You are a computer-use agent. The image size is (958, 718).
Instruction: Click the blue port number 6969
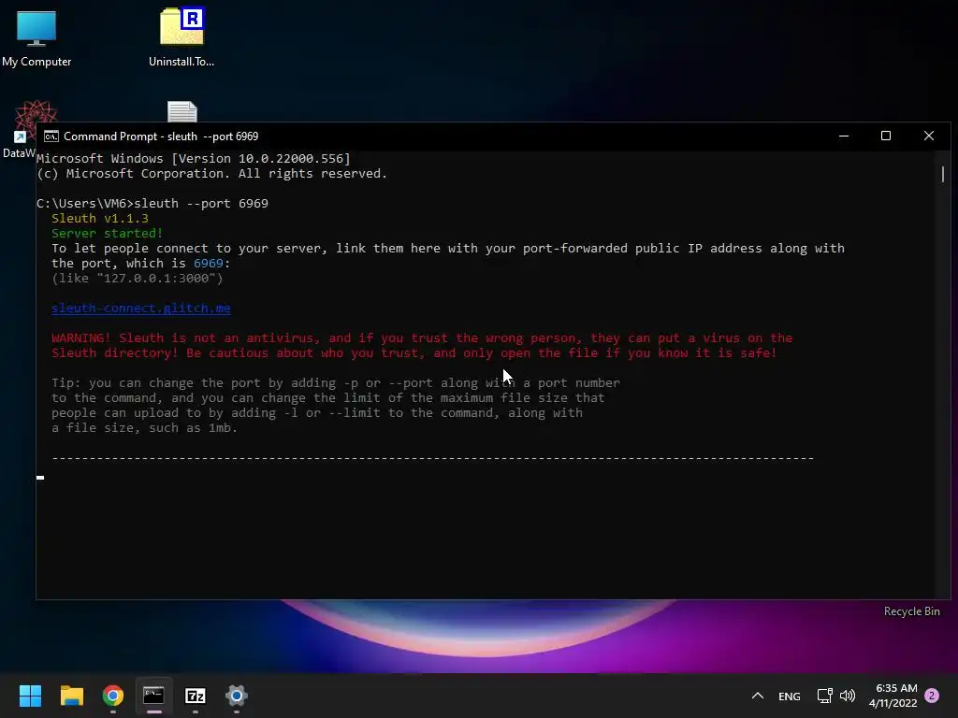[x=209, y=263]
